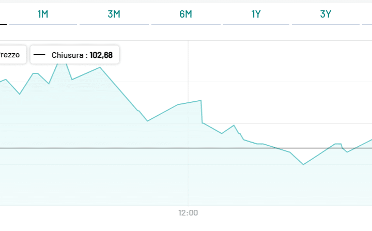Click the horizontal black closing price line
372x231 pixels.
(155, 148)
